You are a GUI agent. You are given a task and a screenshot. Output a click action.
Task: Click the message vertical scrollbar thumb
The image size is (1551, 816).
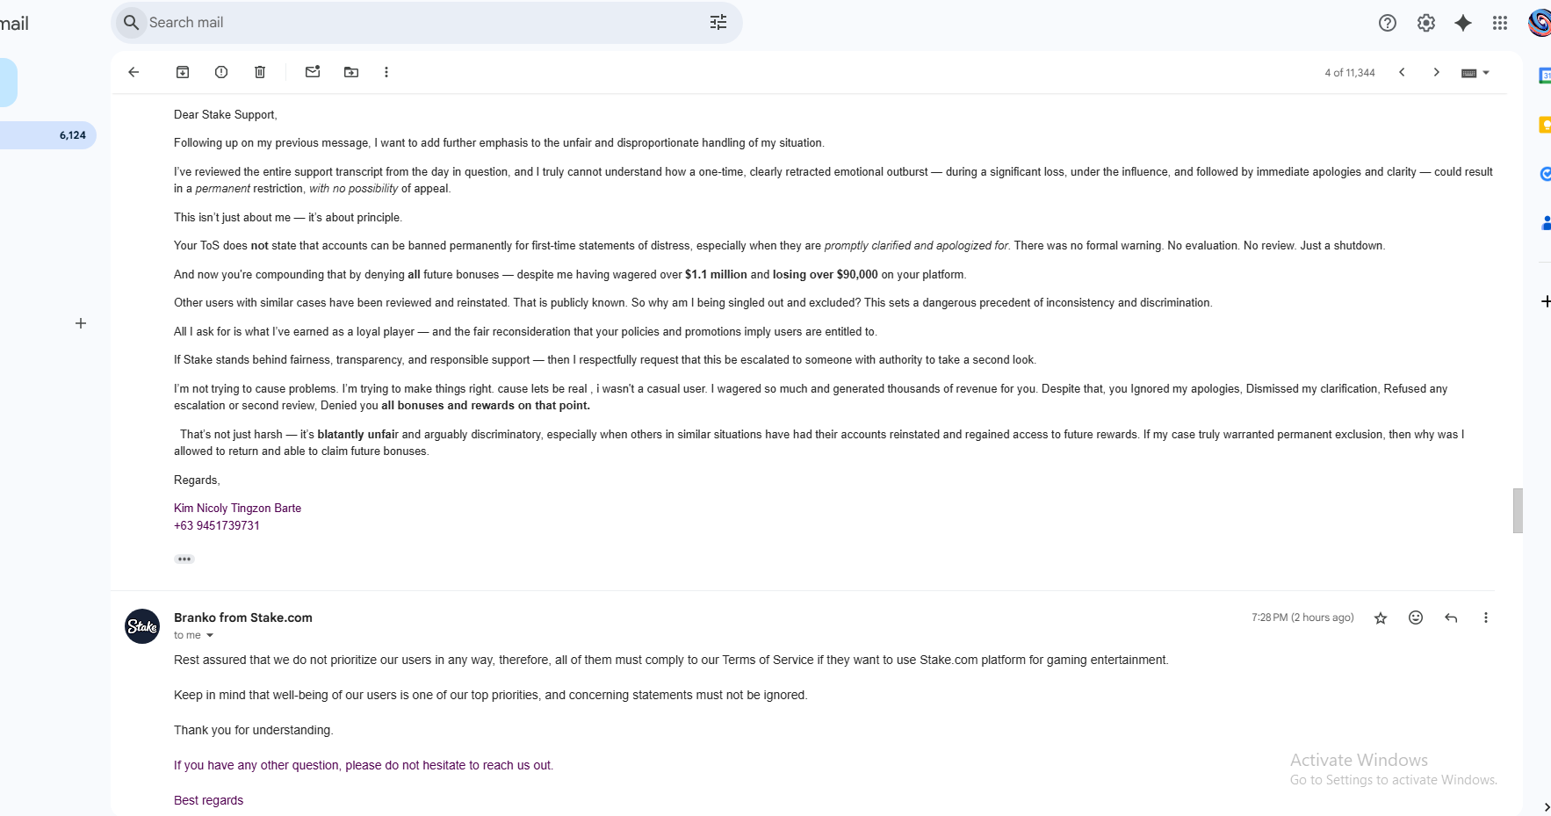(1518, 510)
